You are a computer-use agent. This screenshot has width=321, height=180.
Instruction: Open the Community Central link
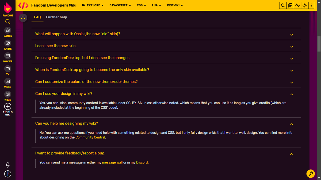pos(90,137)
